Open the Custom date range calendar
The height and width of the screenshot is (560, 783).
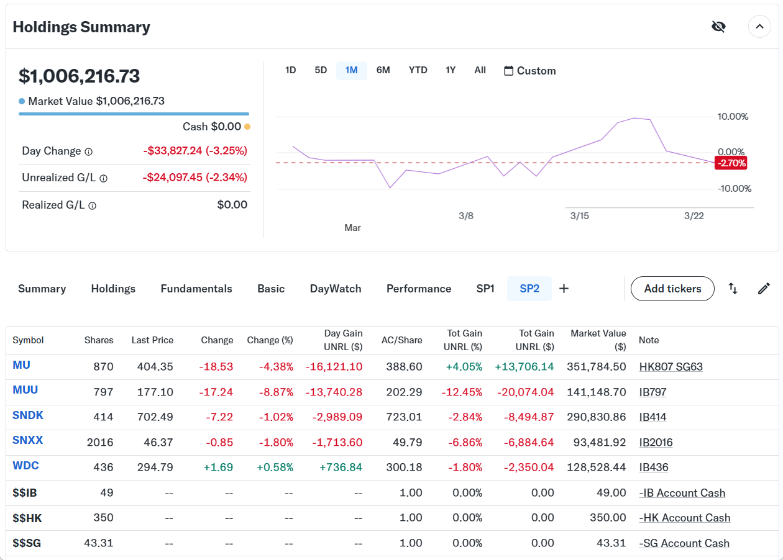tap(529, 71)
